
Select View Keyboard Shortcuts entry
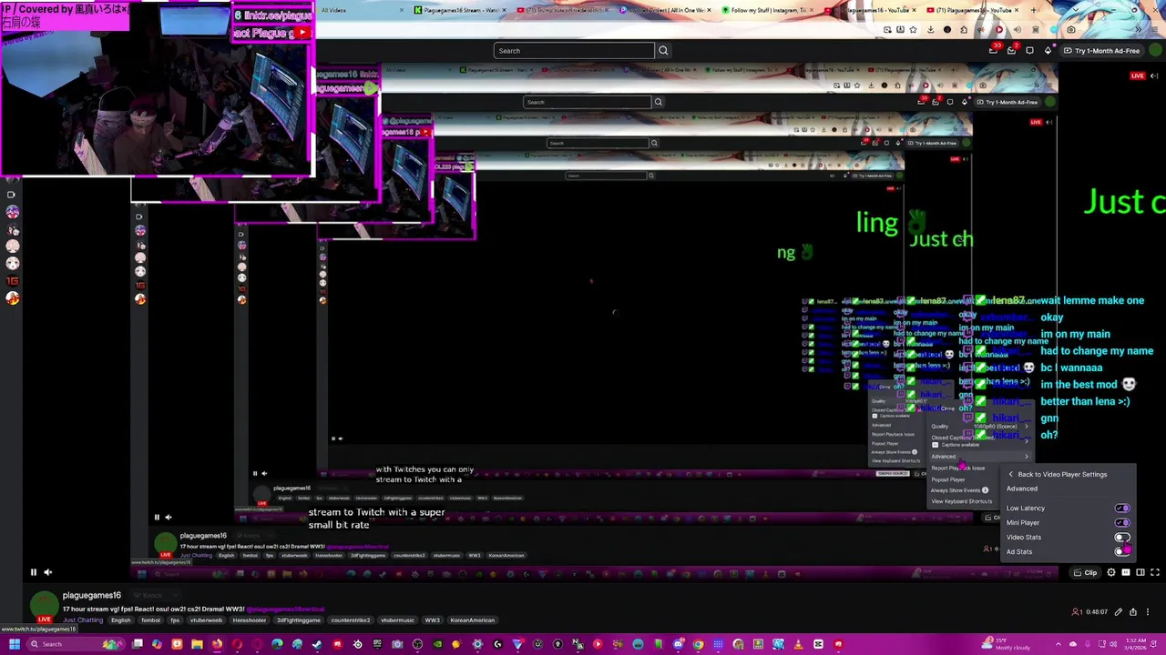(961, 501)
